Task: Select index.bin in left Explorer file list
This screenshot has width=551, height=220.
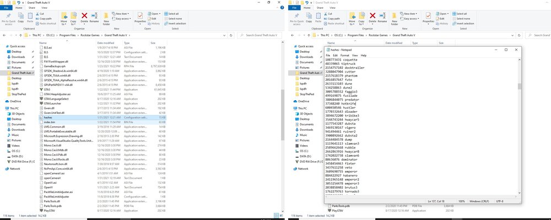Action: [x=102, y=122]
